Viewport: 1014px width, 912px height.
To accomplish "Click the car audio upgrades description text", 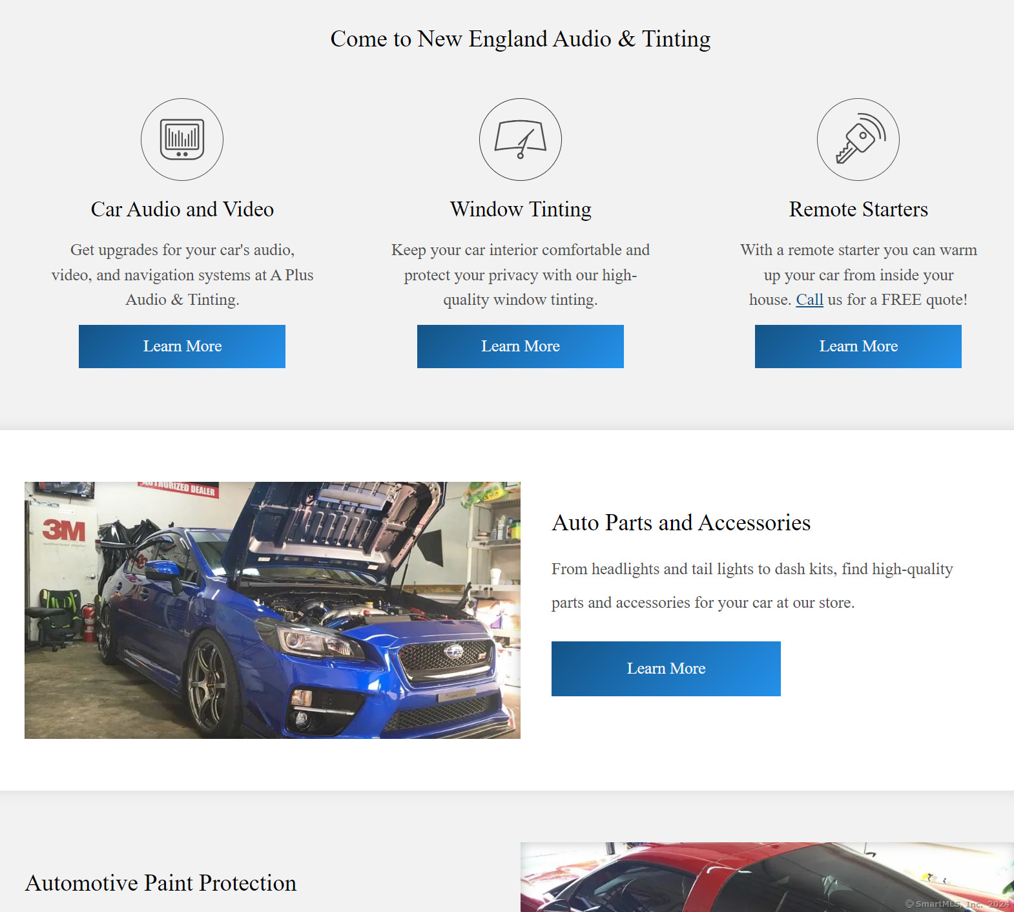I will pyautogui.click(x=182, y=275).
